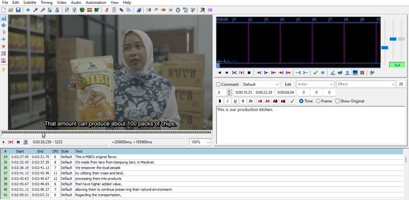Open the Spell Checker icon
The width and height of the screenshot is (409, 200).
[x=193, y=10]
